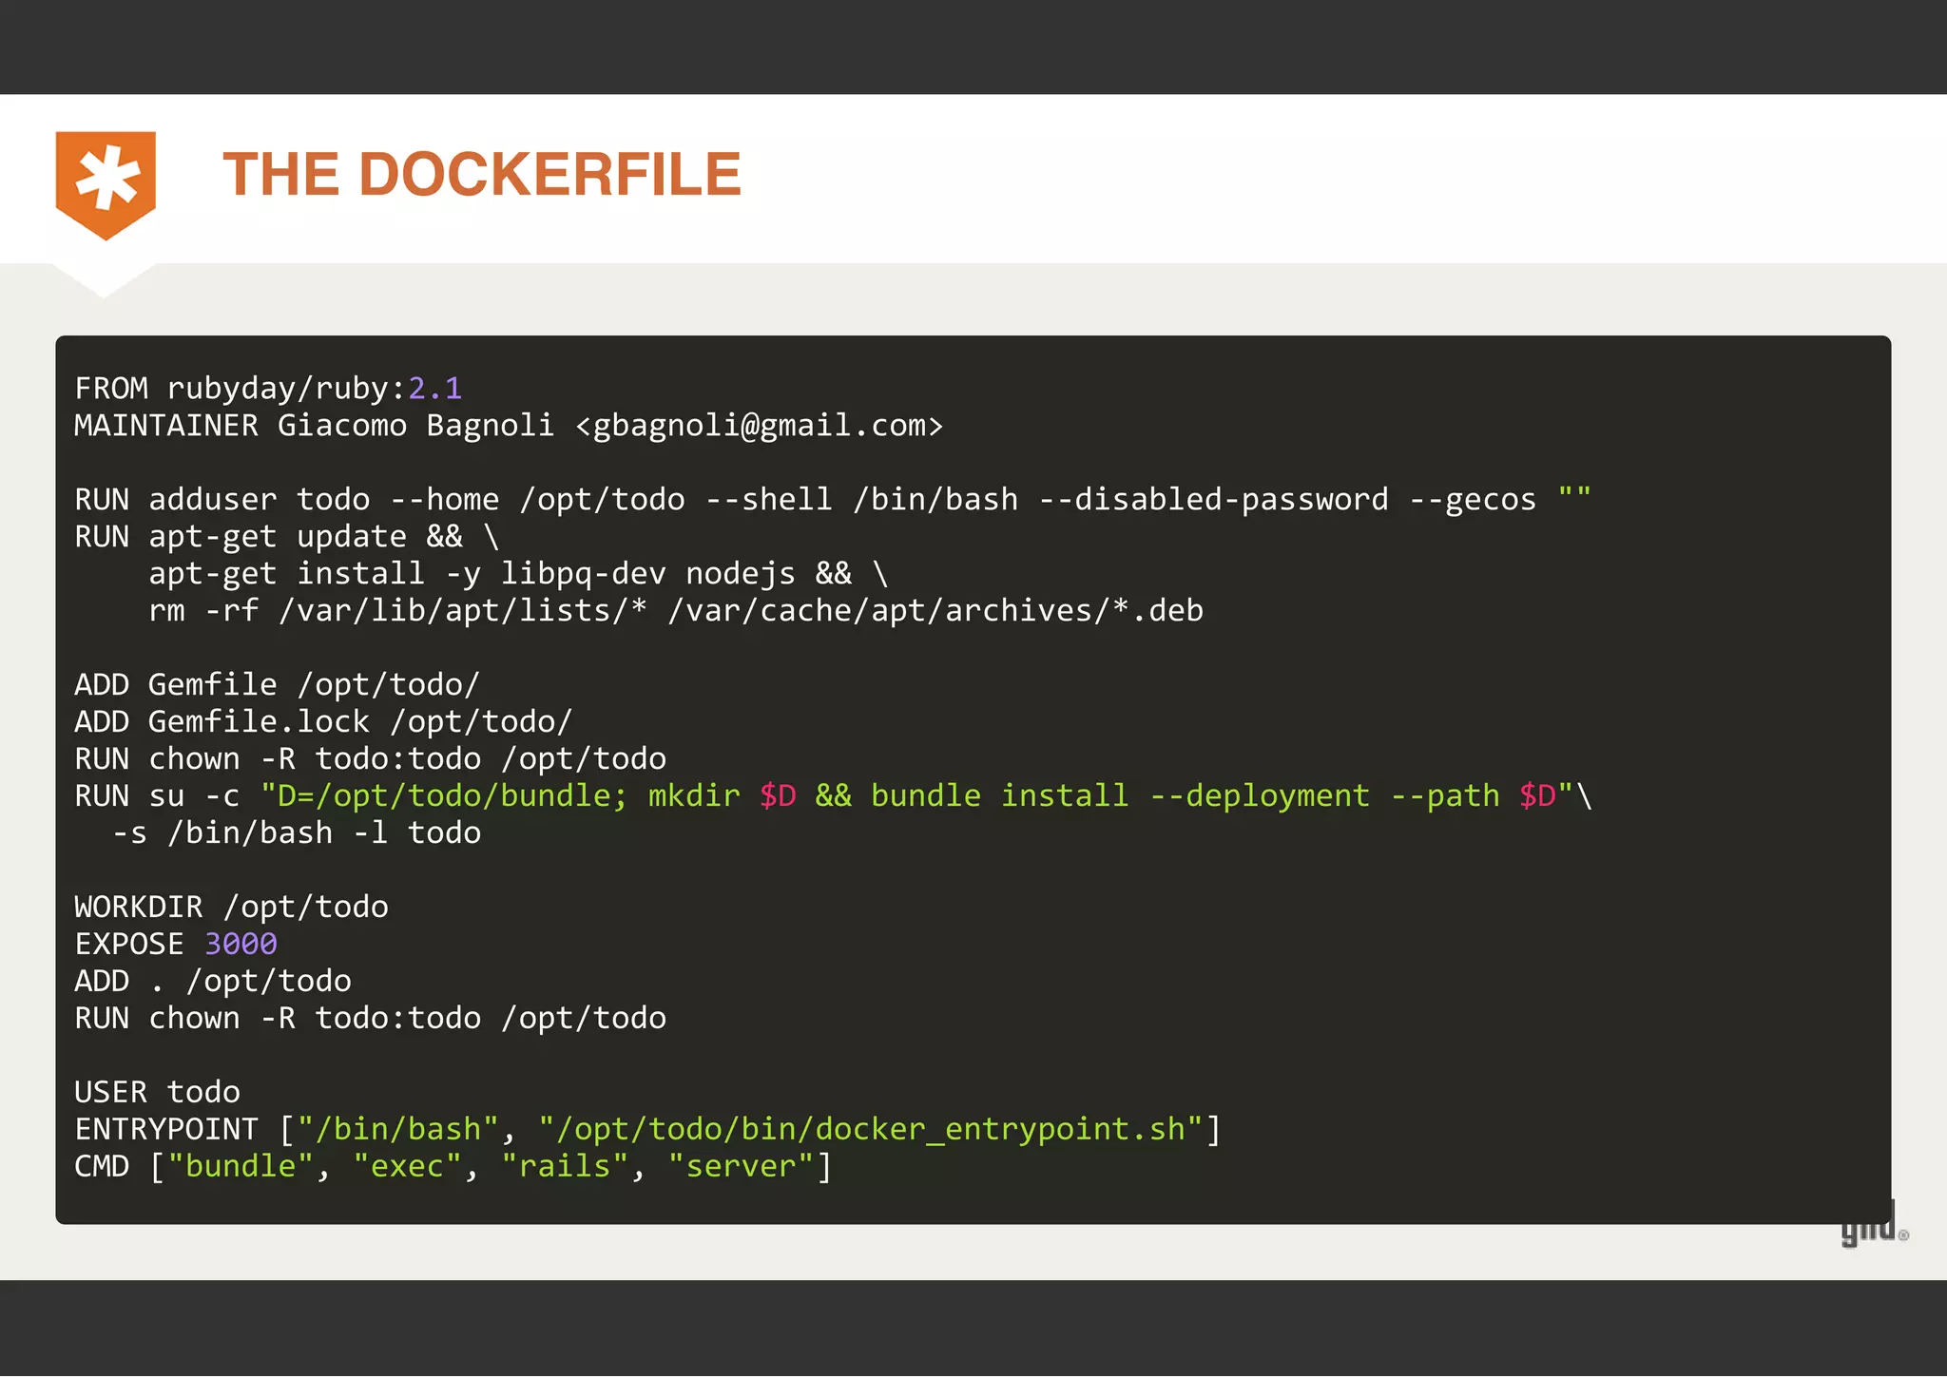Select the 'USER todo' line

click(x=157, y=1093)
